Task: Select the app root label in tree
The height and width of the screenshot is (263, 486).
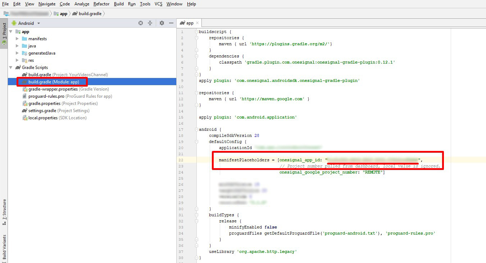Action: 26,32
